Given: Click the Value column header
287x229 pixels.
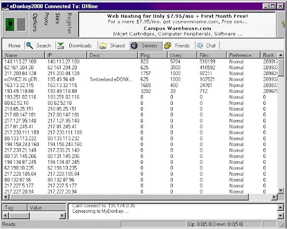Looking at the screenshot, I should tap(46, 208).
